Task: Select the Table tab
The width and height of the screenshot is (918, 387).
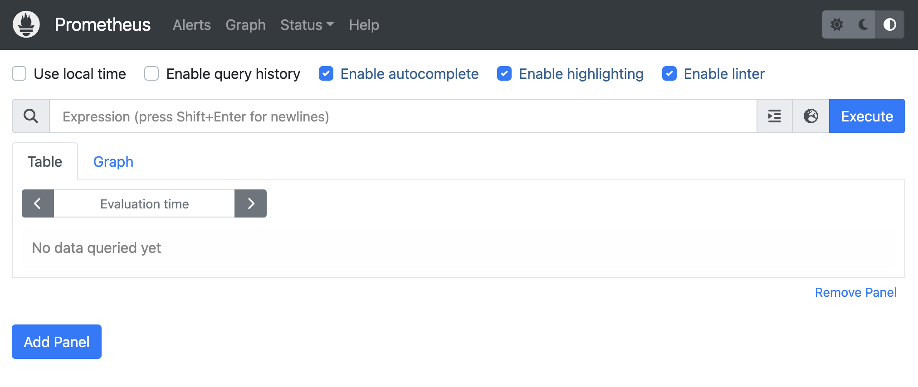Action: click(45, 162)
